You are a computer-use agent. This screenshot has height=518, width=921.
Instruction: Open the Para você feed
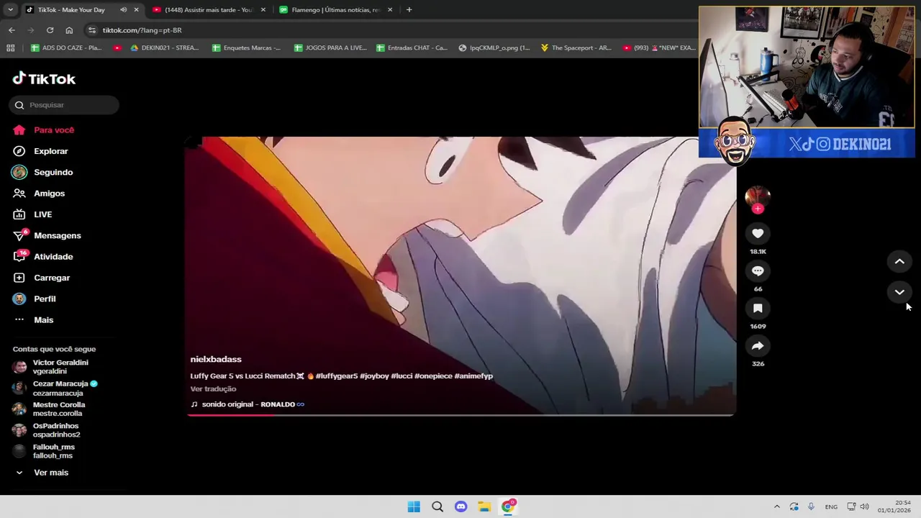click(44, 130)
